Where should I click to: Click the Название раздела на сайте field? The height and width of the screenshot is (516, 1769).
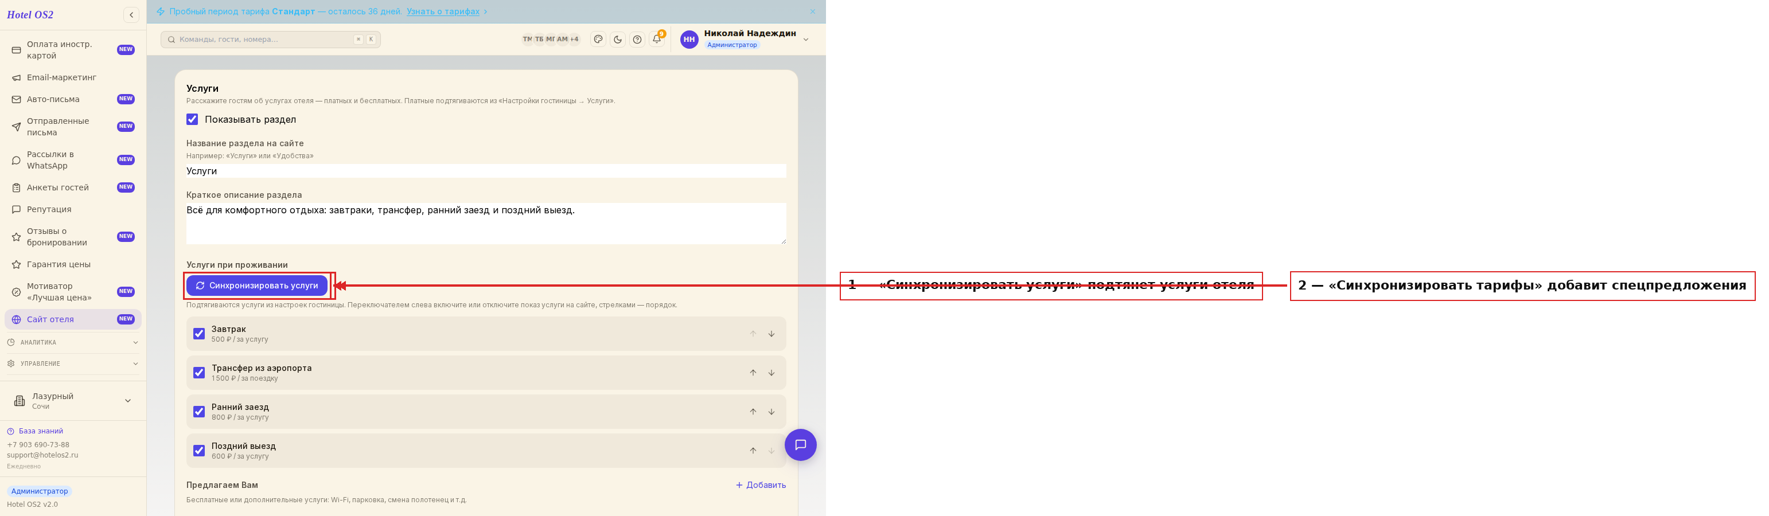point(485,171)
